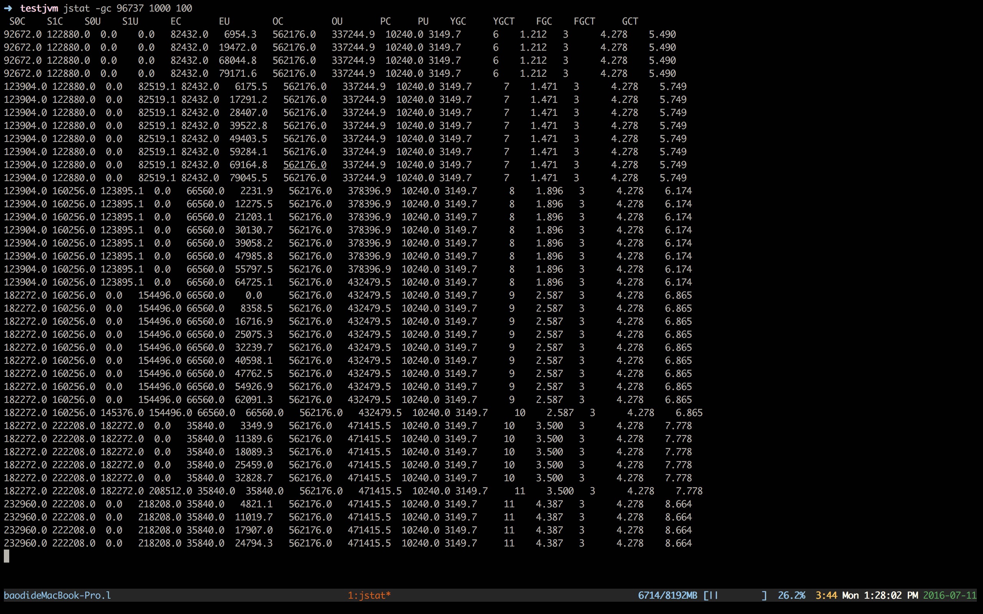The height and width of the screenshot is (614, 983).
Task: Click the CPU load bar in status bar
Action: click(x=735, y=595)
